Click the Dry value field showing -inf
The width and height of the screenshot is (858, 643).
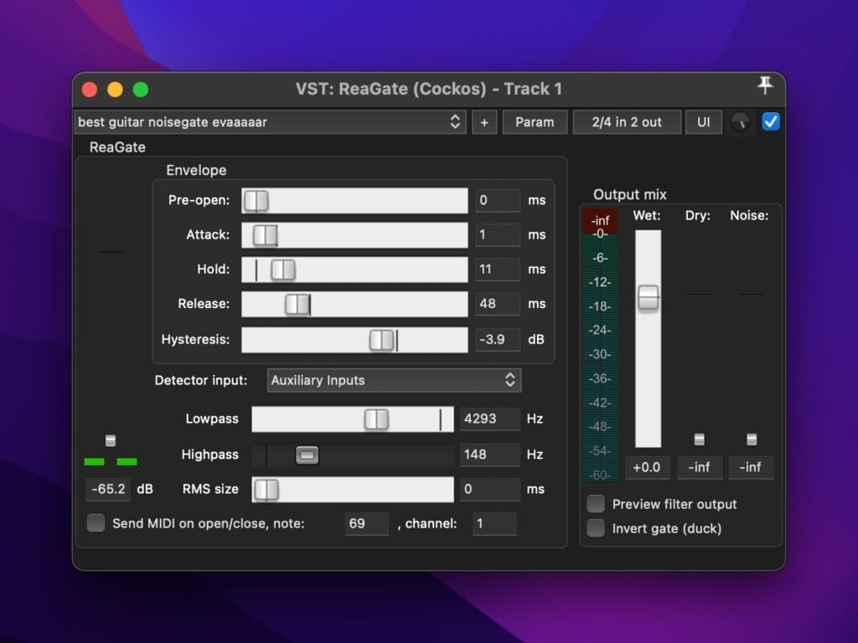(x=700, y=467)
